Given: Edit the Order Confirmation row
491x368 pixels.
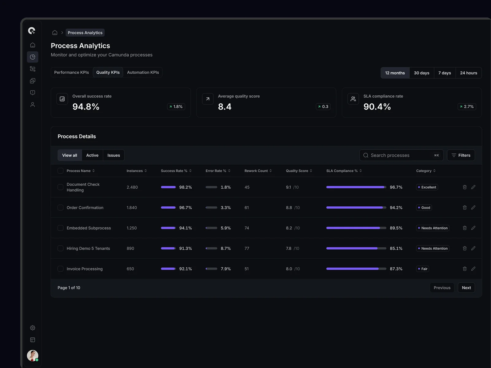Looking at the screenshot, I should [x=473, y=208].
